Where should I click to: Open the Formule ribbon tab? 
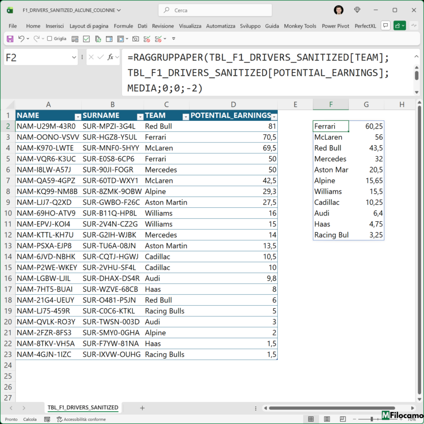(123, 26)
